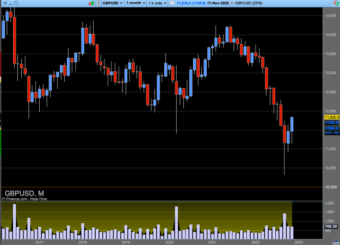This screenshot has height=245, width=340.
Task: Click the 2017 label on time axis
Action: (x=39, y=242)
